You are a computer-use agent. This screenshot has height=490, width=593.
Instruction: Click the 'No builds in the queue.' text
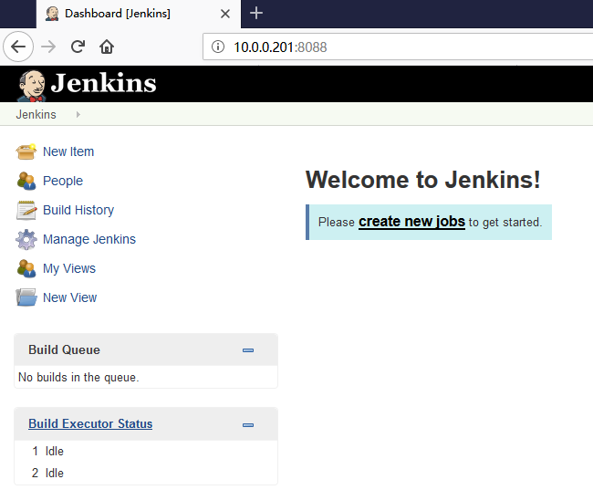coord(78,377)
